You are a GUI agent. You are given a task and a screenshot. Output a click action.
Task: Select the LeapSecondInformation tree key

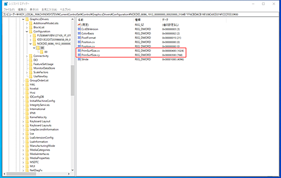44,130
